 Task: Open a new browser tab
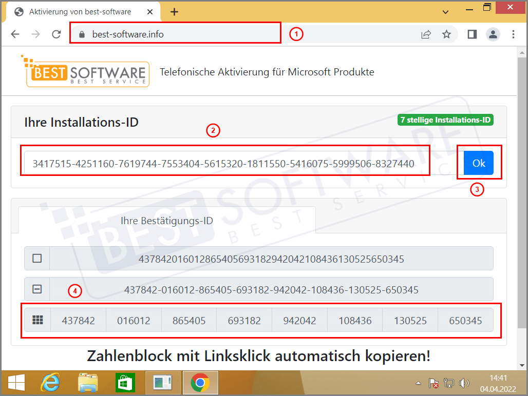(x=174, y=11)
